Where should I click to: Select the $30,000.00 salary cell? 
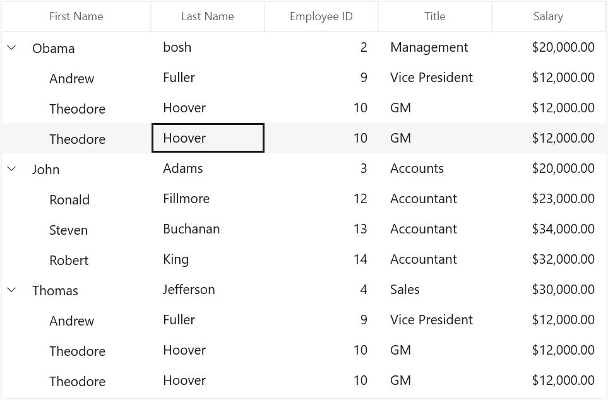[548, 289]
